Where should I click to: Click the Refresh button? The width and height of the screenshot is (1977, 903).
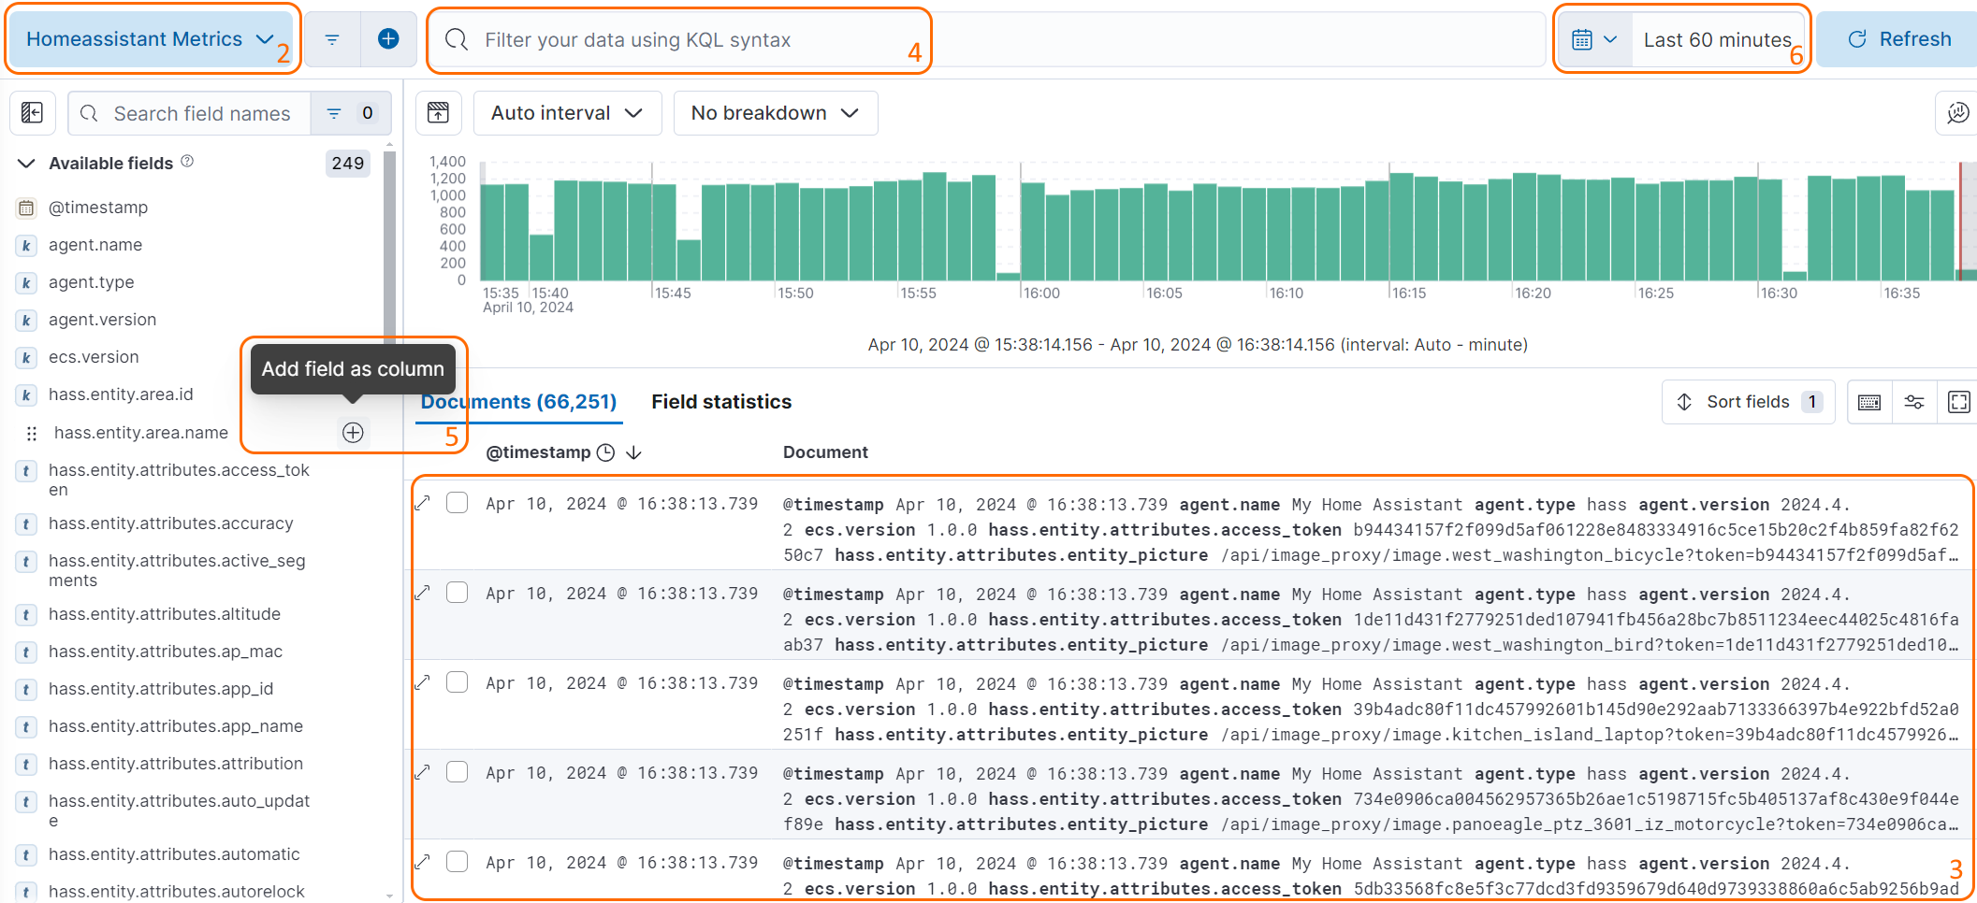1899,39
